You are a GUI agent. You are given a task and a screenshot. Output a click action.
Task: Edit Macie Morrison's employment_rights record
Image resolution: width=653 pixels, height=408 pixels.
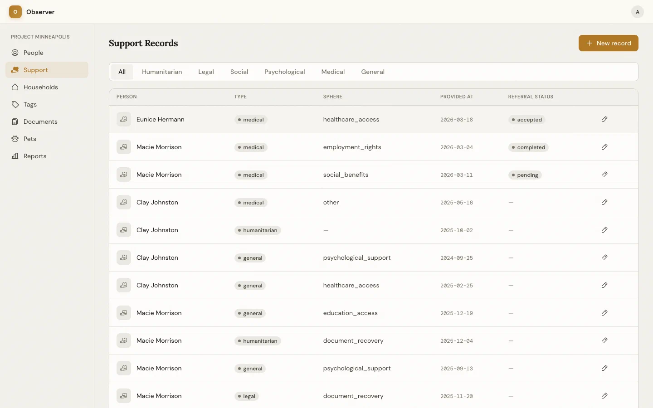pyautogui.click(x=604, y=147)
